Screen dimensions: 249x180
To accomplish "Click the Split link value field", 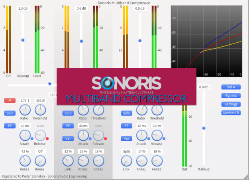I will (126, 151).
